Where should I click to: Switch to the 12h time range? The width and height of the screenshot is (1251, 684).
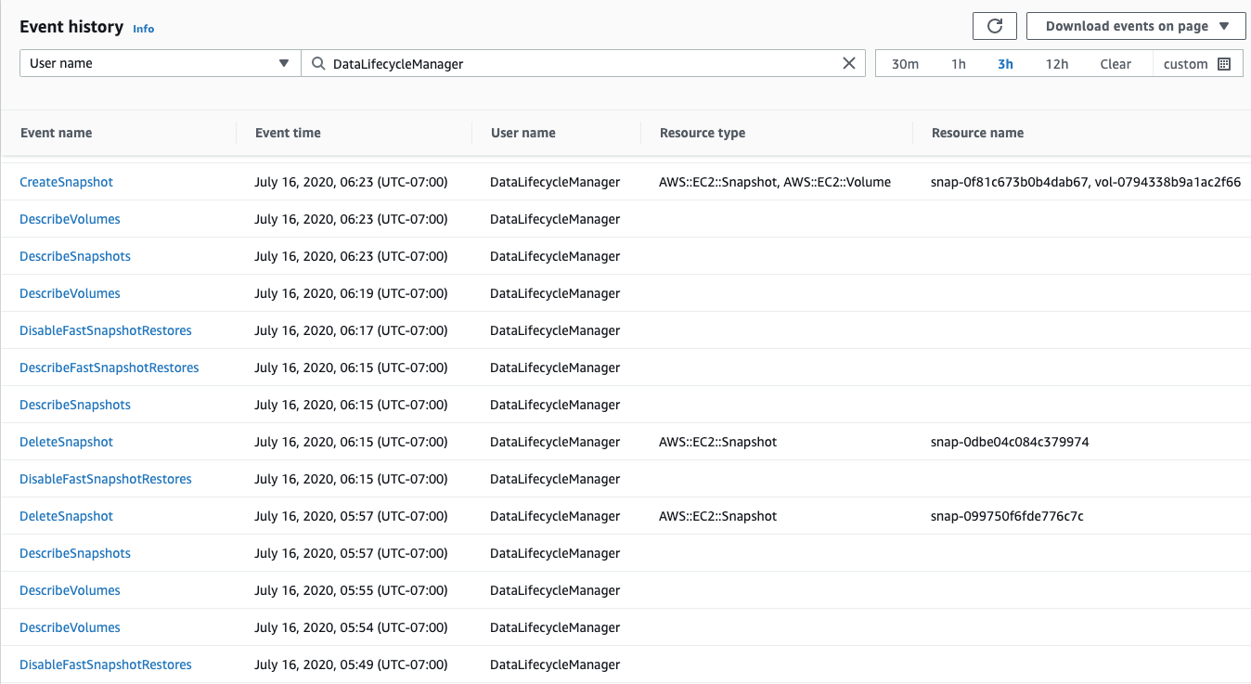[x=1057, y=63]
